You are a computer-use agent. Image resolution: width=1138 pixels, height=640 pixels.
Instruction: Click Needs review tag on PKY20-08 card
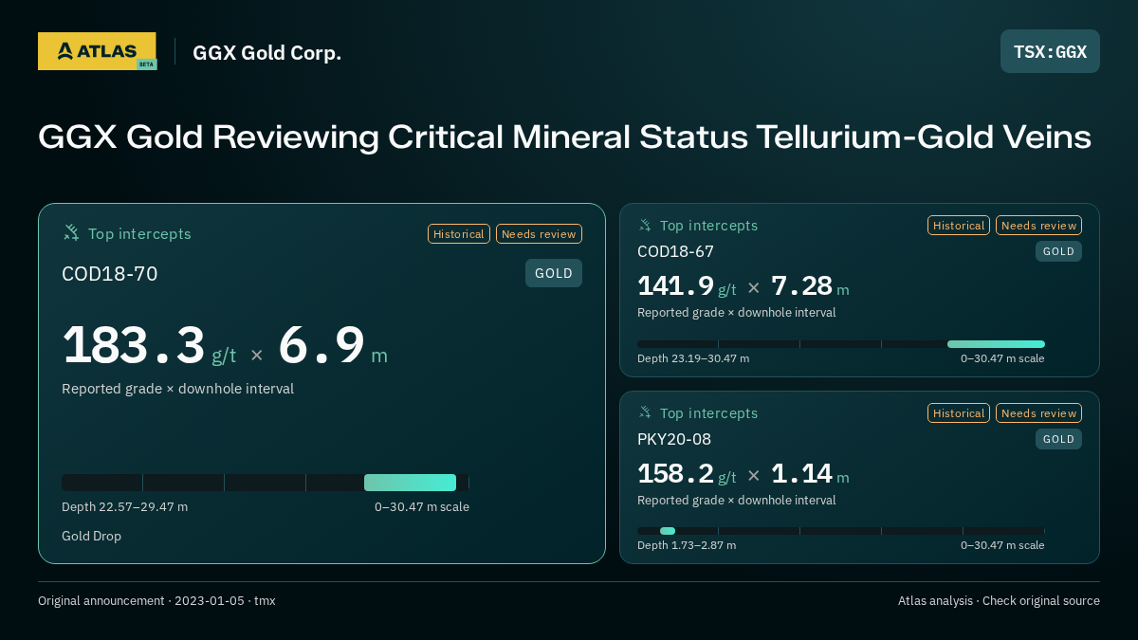coord(1038,412)
